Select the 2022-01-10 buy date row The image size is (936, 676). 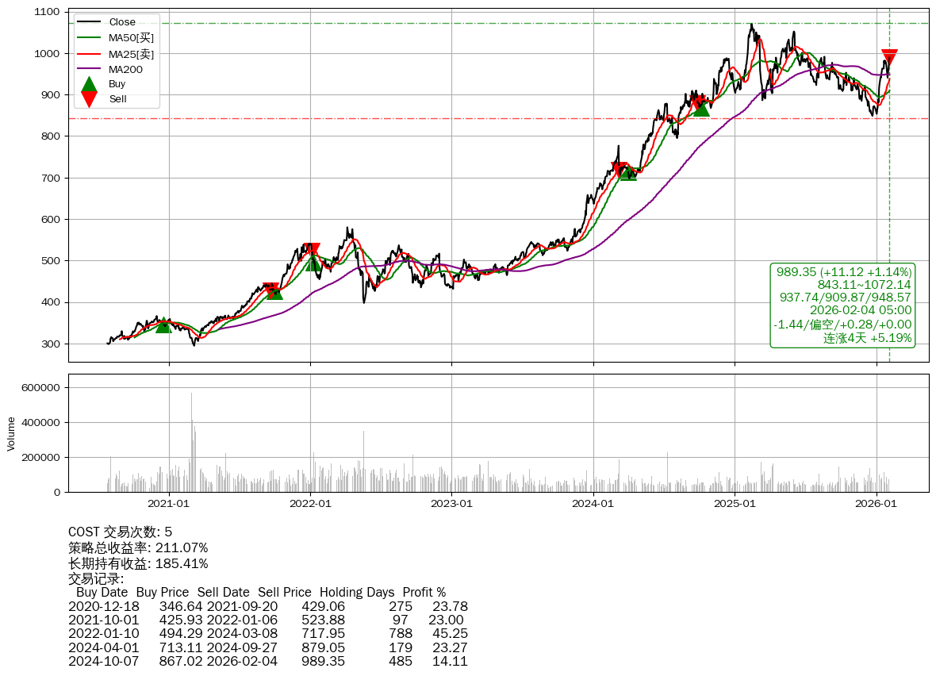click(101, 634)
